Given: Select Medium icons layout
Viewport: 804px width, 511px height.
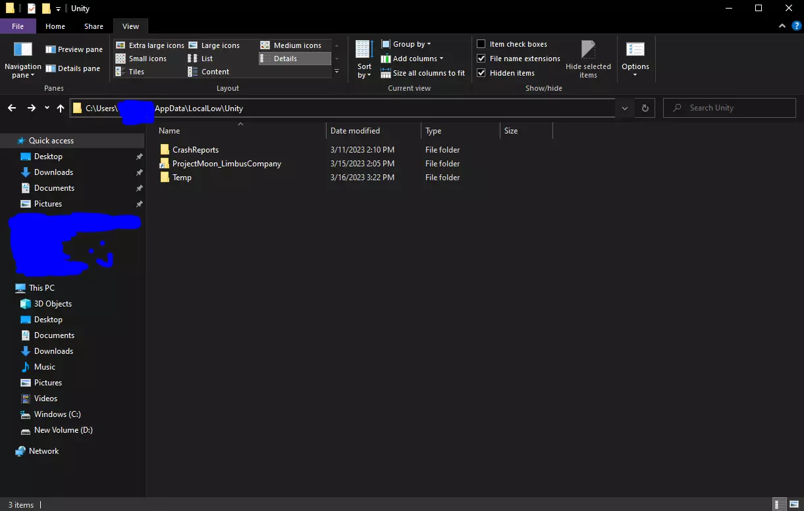Looking at the screenshot, I should coord(290,45).
